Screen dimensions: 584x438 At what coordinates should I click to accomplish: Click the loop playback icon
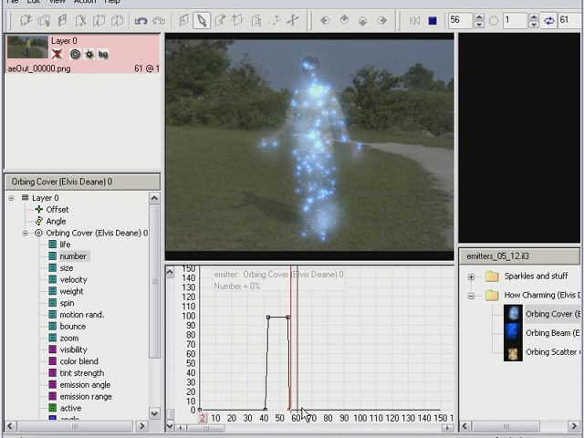pyautogui.click(x=549, y=20)
